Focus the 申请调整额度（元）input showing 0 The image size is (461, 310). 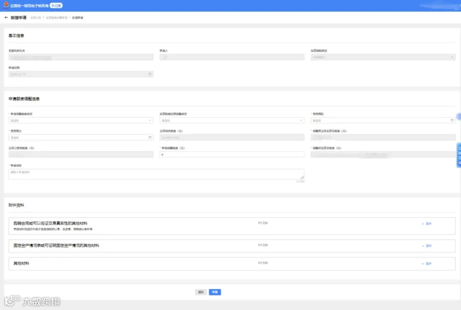(232, 154)
